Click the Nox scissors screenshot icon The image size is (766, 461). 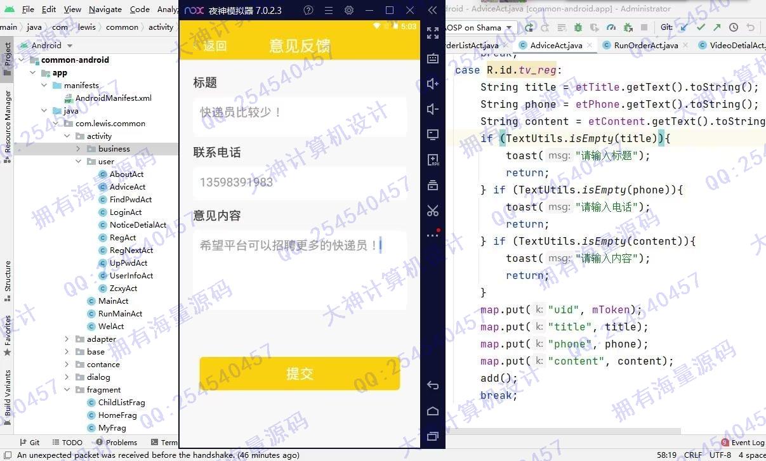click(x=433, y=211)
